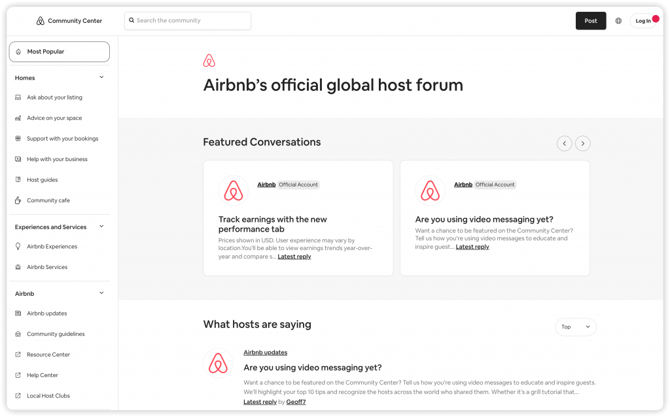Click the Airbnb logo in the header

click(41, 21)
